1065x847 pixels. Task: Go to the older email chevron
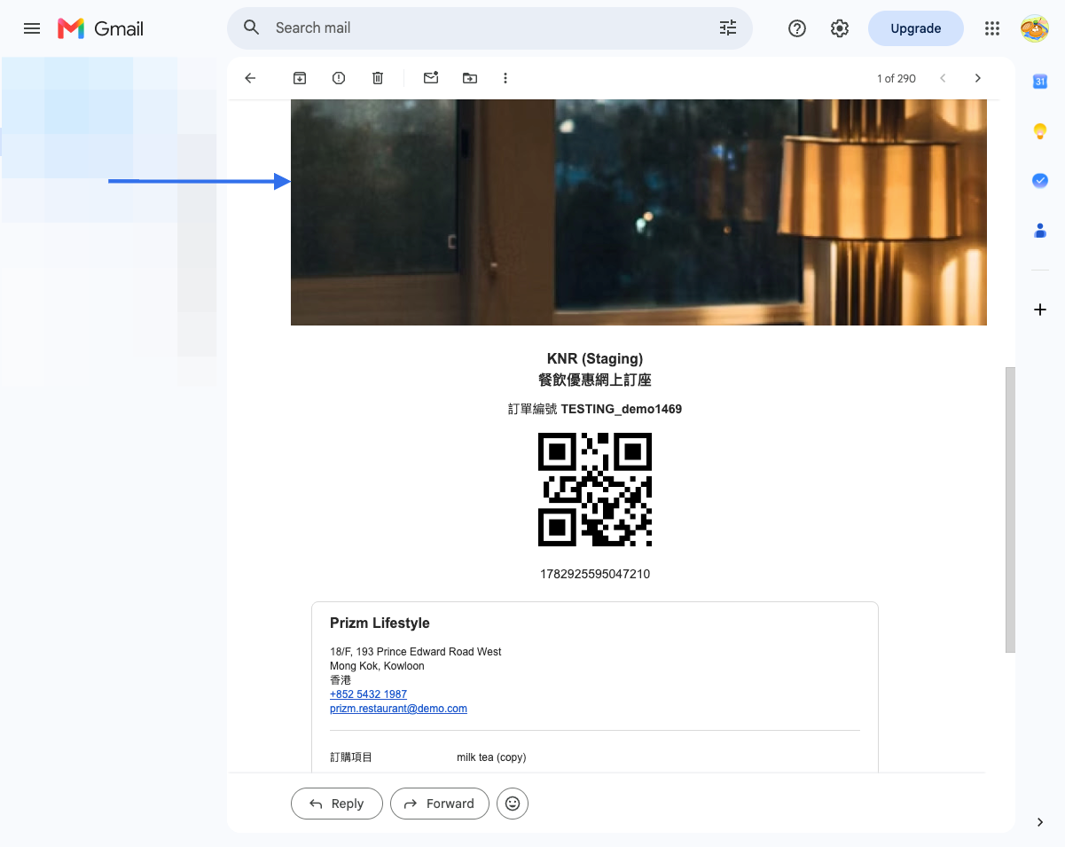click(978, 78)
